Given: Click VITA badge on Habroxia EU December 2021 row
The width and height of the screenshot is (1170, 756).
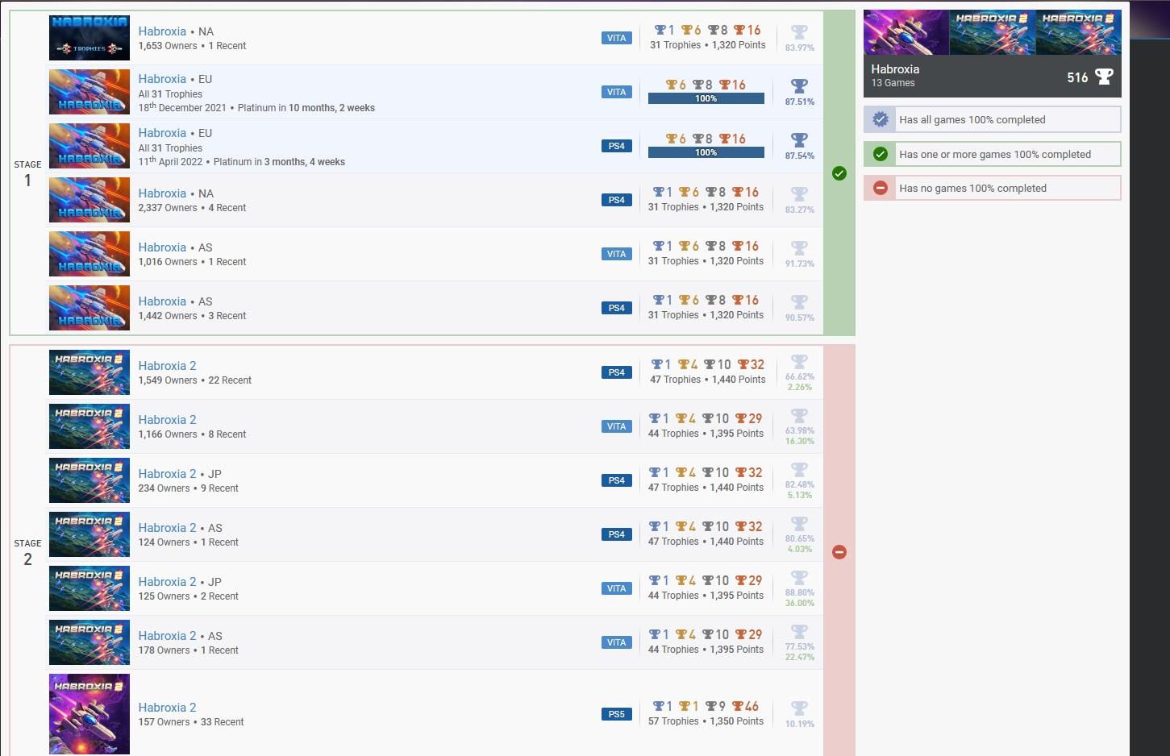Looking at the screenshot, I should coord(617,92).
